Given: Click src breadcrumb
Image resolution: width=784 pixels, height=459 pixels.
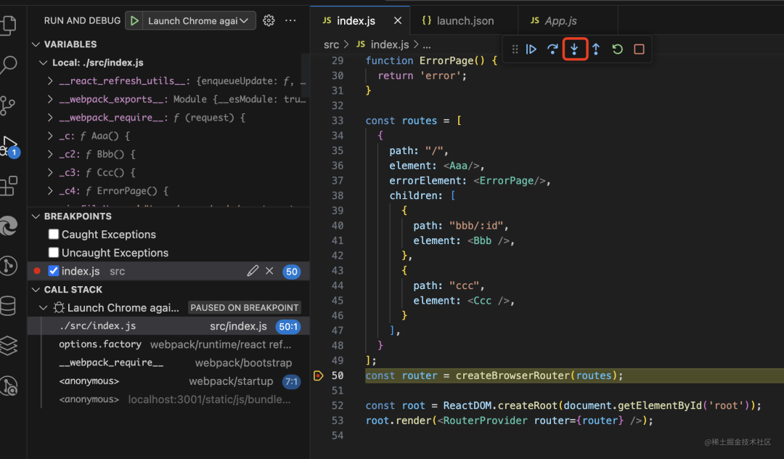Looking at the screenshot, I should pyautogui.click(x=331, y=44).
